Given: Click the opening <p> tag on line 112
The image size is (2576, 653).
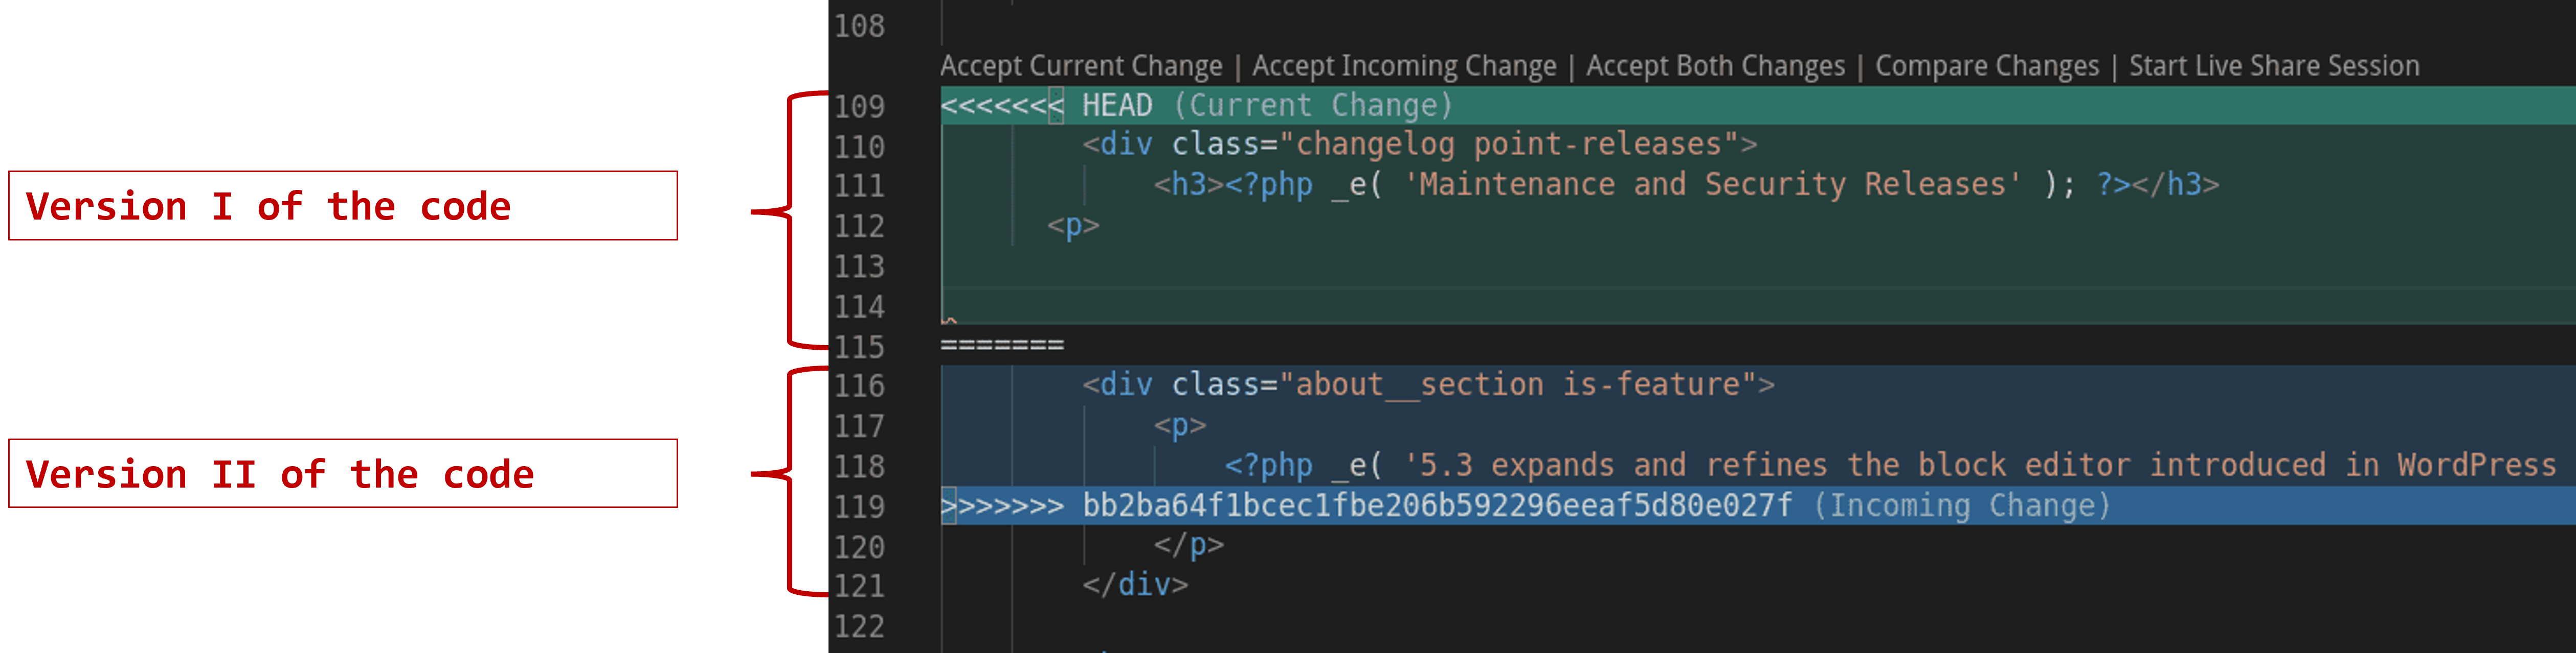Looking at the screenshot, I should [x=1073, y=226].
